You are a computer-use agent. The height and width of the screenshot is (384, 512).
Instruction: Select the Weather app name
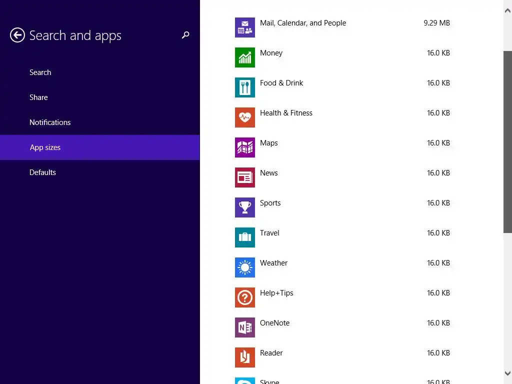pyautogui.click(x=273, y=263)
